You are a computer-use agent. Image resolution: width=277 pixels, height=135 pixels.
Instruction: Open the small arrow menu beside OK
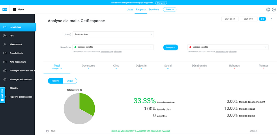point(271,19)
